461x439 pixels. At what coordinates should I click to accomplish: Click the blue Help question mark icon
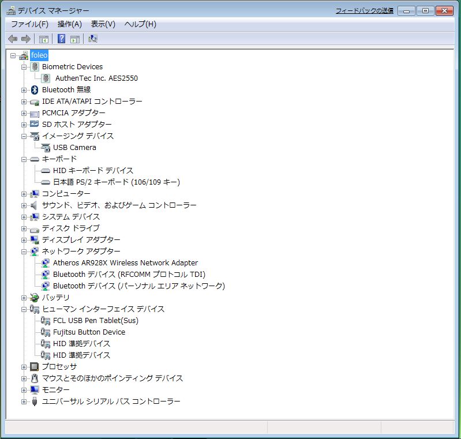61,39
